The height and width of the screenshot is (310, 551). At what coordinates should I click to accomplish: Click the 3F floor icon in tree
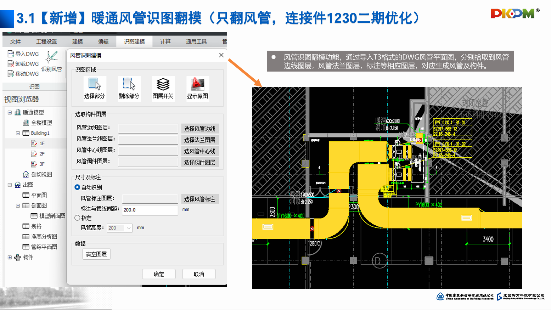[x=34, y=164]
